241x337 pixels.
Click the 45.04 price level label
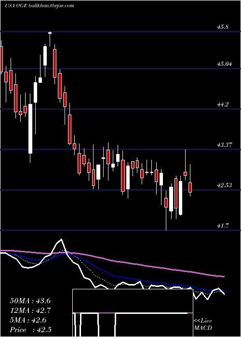pos(224,64)
